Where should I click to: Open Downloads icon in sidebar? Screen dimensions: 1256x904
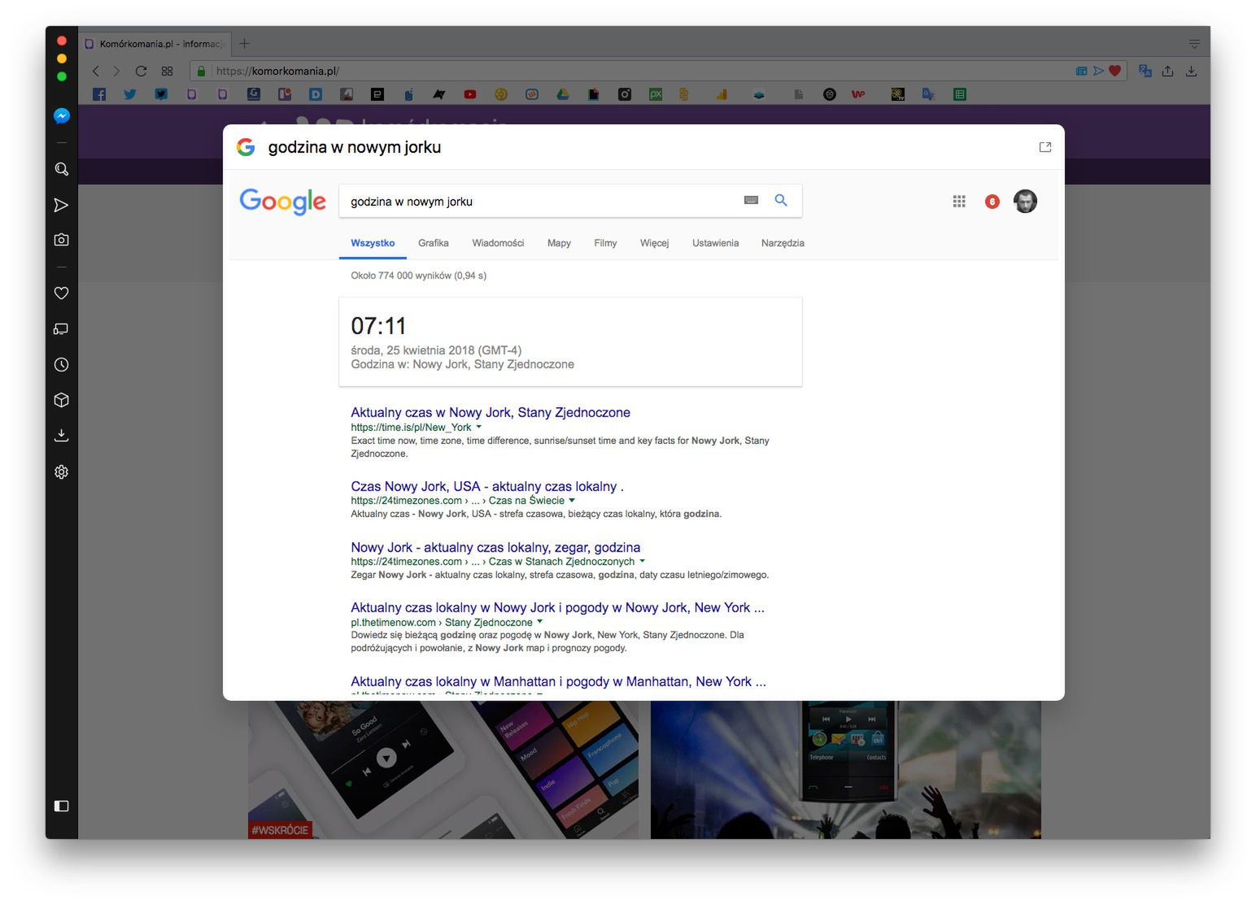click(x=61, y=436)
